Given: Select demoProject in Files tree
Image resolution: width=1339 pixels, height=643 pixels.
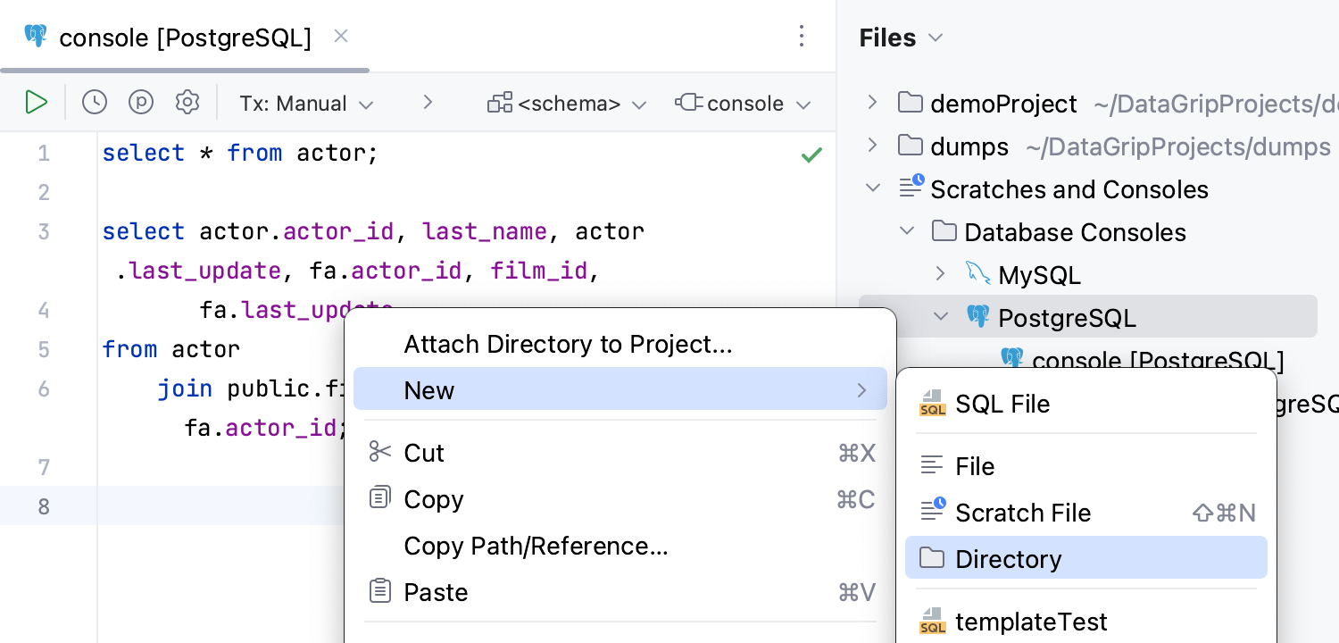Looking at the screenshot, I should 1003,104.
